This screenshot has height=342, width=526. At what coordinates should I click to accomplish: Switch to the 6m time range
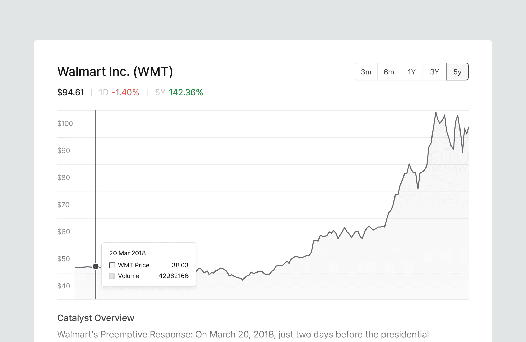tap(389, 72)
